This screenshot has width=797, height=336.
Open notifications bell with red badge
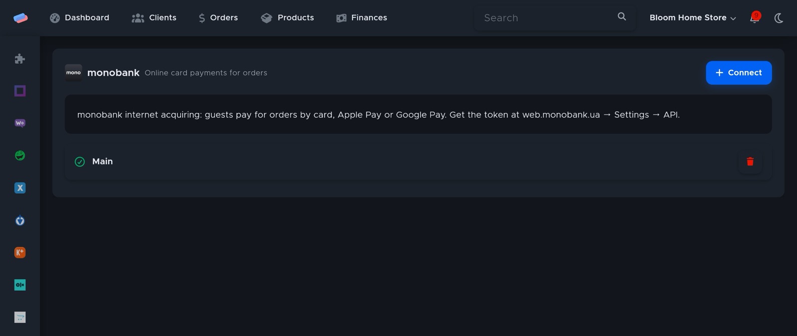pyautogui.click(x=755, y=18)
